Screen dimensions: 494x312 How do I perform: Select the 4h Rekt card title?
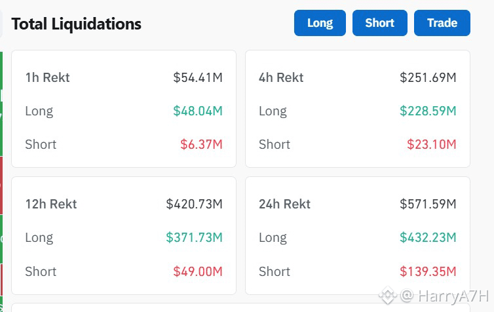click(x=281, y=77)
